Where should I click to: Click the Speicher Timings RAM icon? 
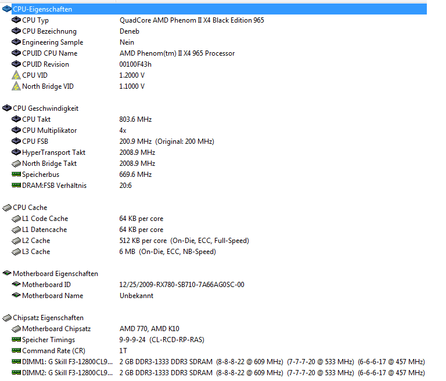(x=16, y=339)
